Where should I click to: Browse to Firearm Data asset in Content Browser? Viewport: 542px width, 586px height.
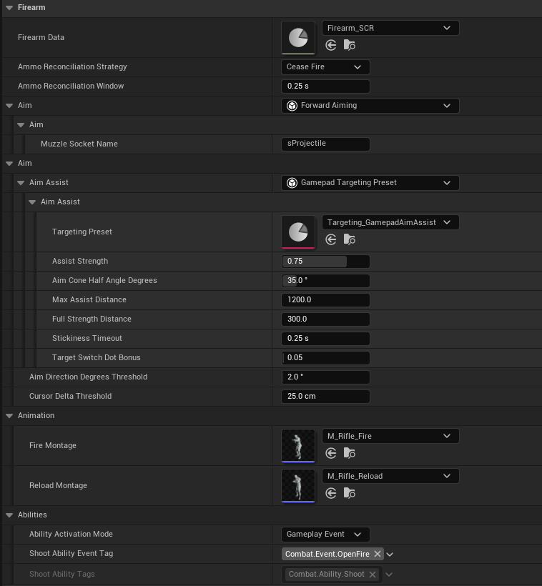349,45
